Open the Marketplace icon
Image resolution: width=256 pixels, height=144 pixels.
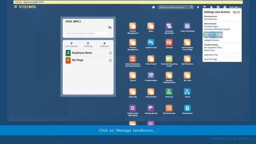tap(187, 108)
